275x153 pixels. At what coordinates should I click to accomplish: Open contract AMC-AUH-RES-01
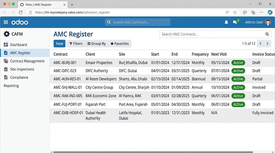67,79
